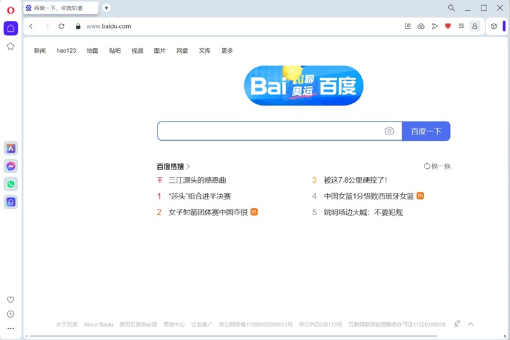Open Easy Setup sliders icon
This screenshot has width=510, height=340.
(x=461, y=26)
